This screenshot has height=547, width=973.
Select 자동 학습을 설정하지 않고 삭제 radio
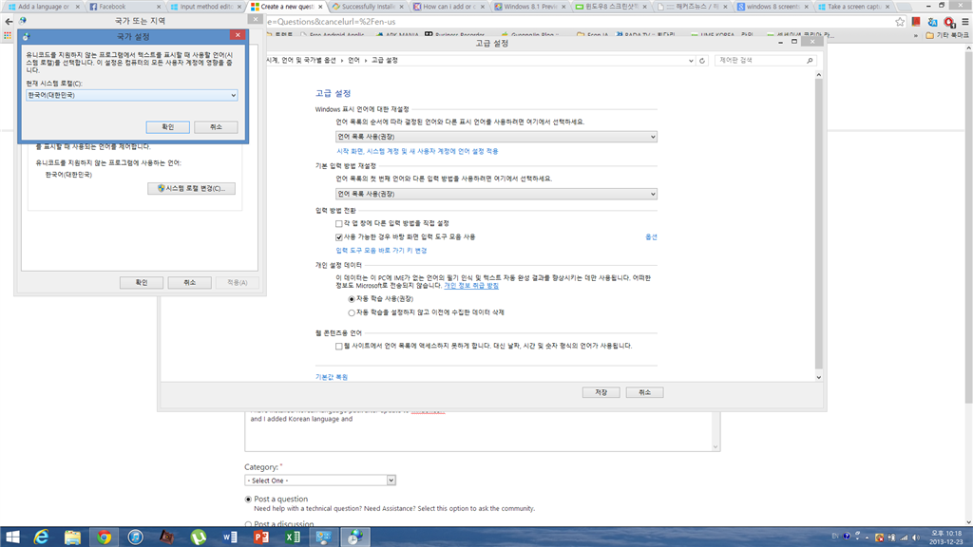click(x=352, y=313)
